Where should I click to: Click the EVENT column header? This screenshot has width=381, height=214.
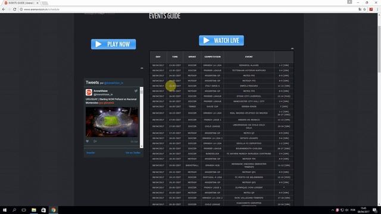click(249, 57)
